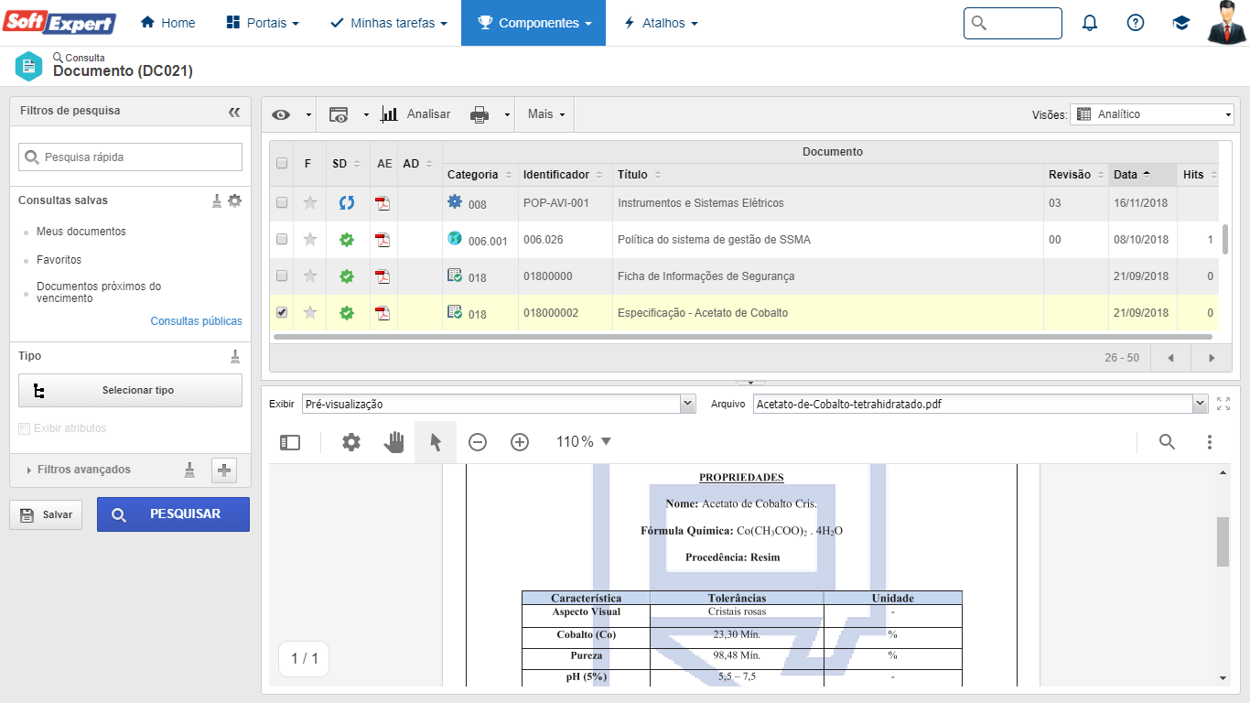Toggle the PDF viewer sidebar panel icon
Screen dimensions: 1250x703
point(290,442)
